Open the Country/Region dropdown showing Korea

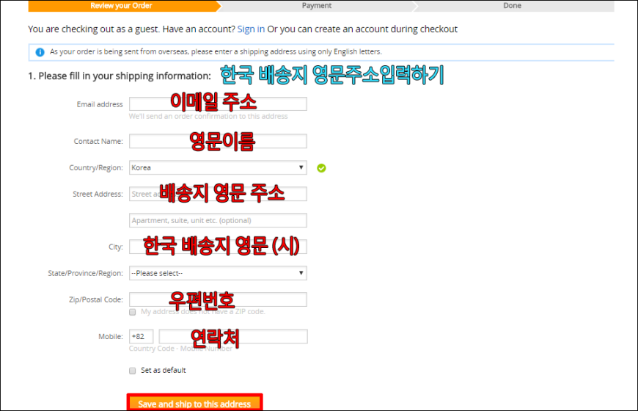[218, 168]
